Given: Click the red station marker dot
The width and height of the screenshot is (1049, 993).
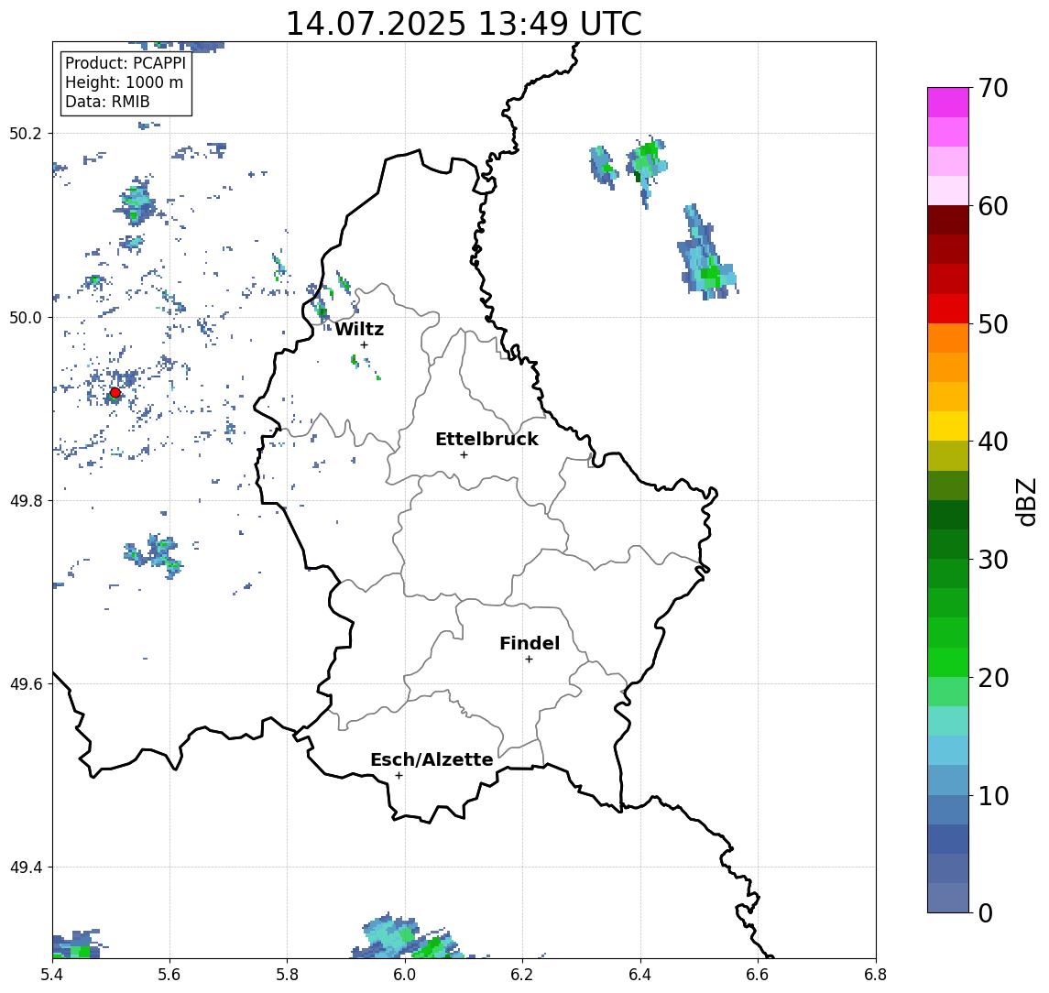Looking at the screenshot, I should pyautogui.click(x=115, y=393).
